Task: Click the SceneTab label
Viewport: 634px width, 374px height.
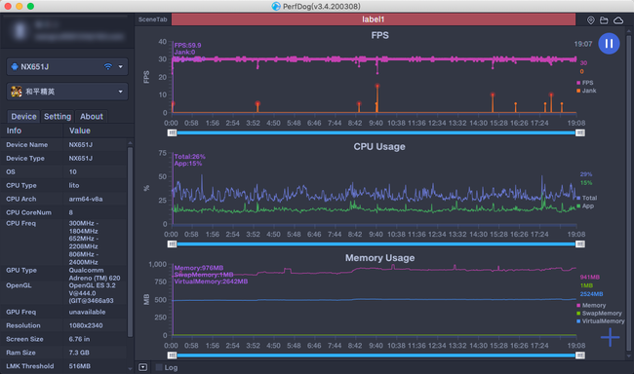Action: coord(152,19)
